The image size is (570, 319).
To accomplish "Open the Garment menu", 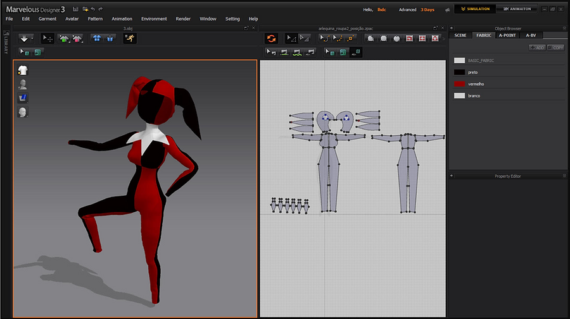I will (x=47, y=19).
